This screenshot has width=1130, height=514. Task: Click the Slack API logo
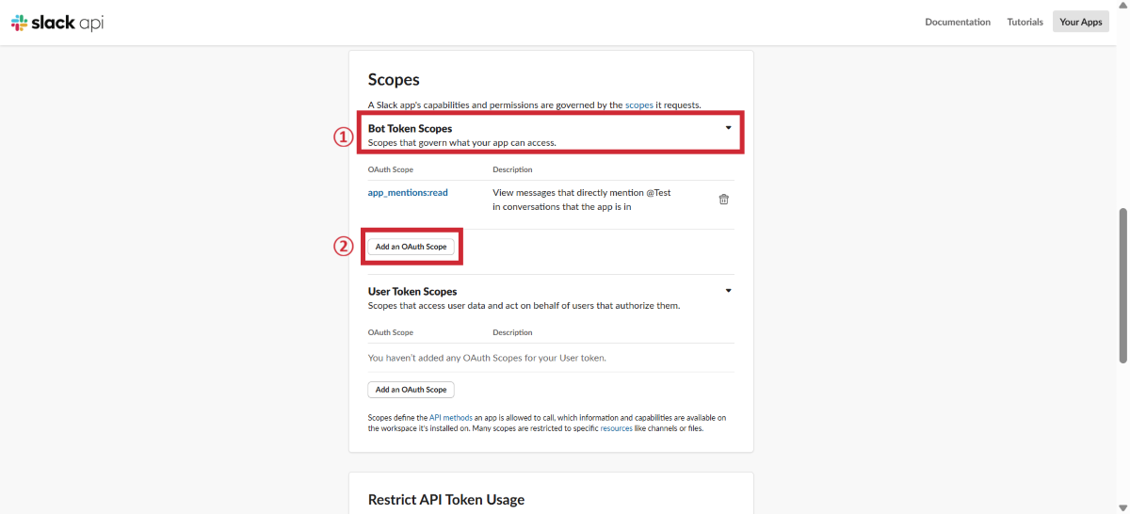coord(57,23)
